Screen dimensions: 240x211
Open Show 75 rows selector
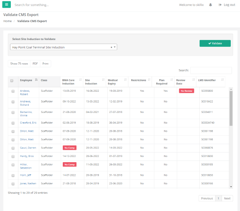(19, 64)
